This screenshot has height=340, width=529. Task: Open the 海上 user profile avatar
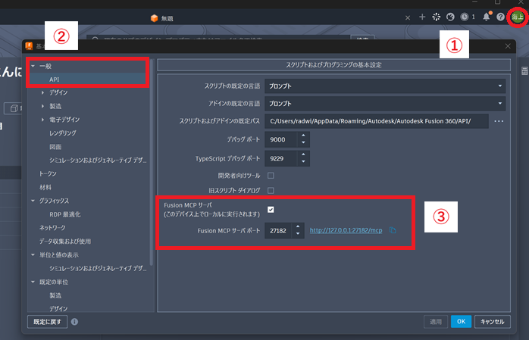[517, 17]
